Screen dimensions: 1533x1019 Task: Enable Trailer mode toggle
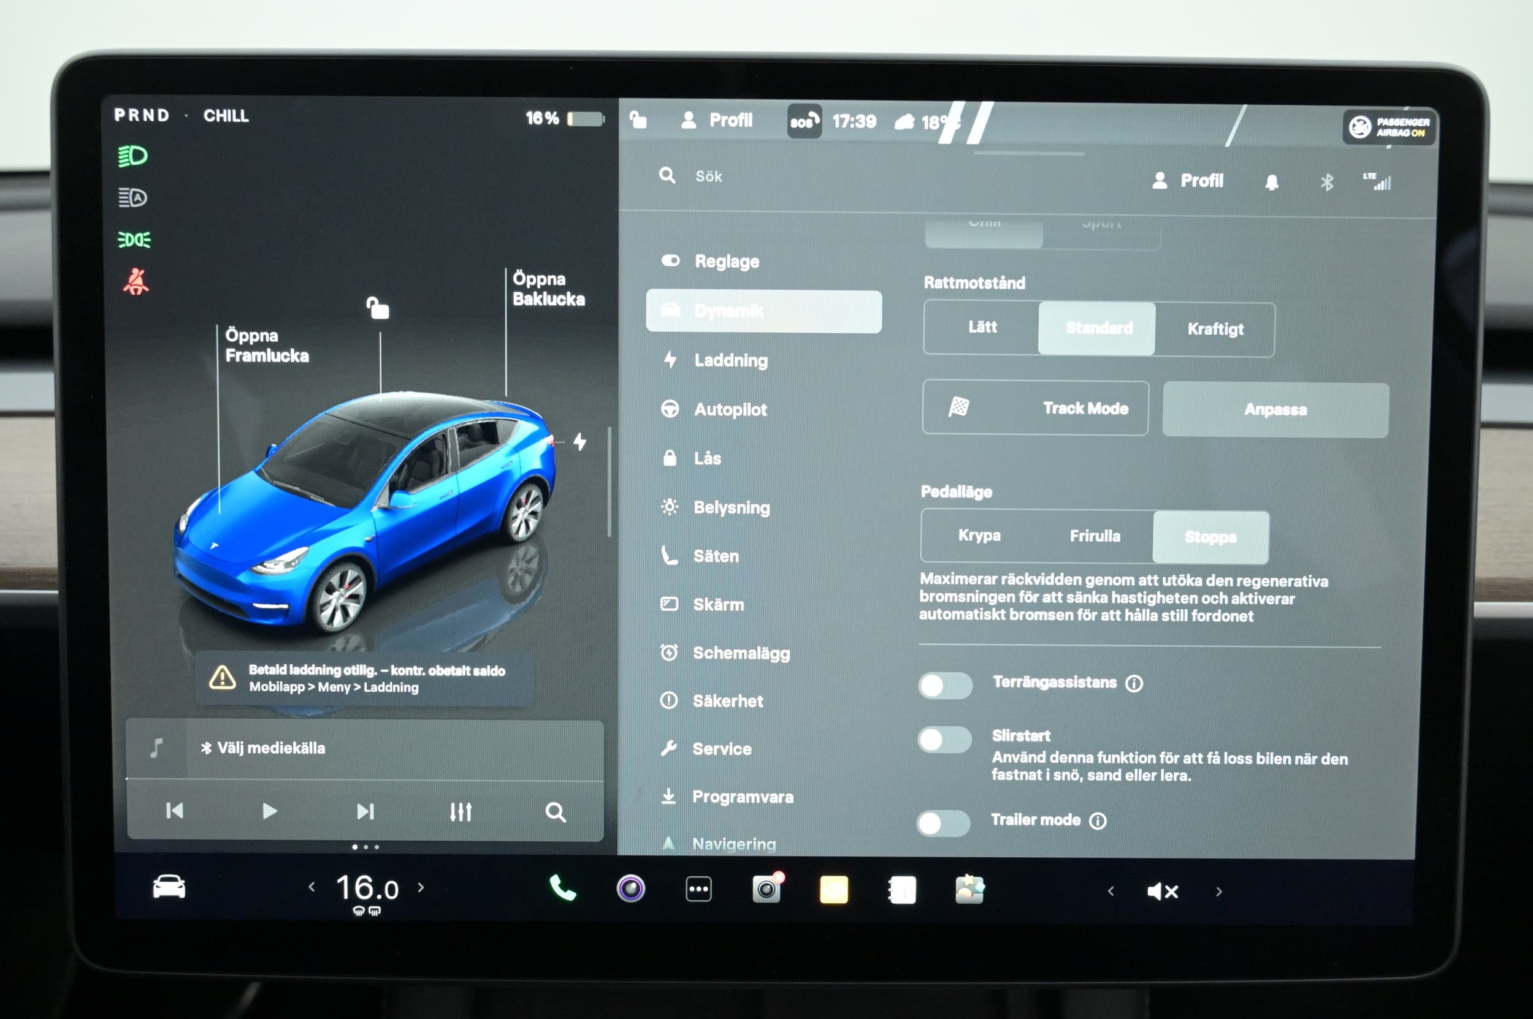coord(944,823)
